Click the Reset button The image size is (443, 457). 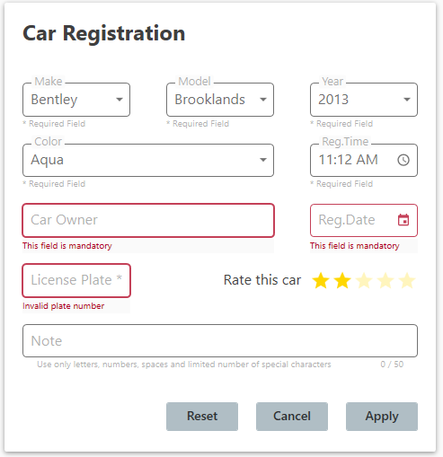(x=202, y=417)
